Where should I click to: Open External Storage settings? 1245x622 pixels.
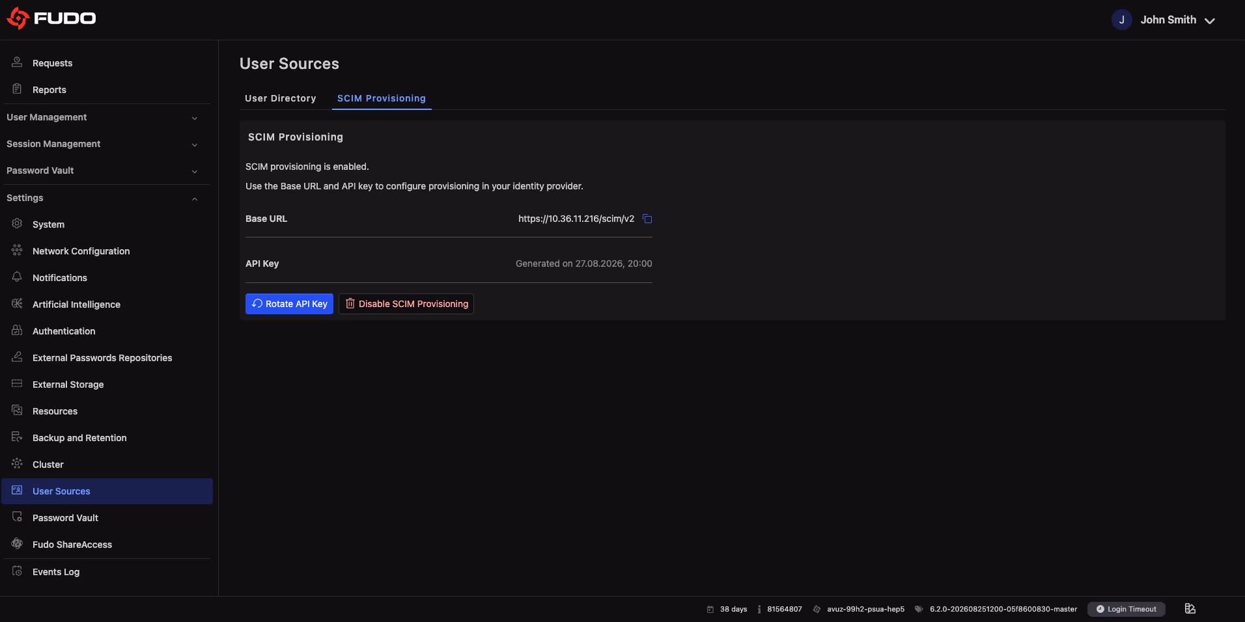(107, 384)
